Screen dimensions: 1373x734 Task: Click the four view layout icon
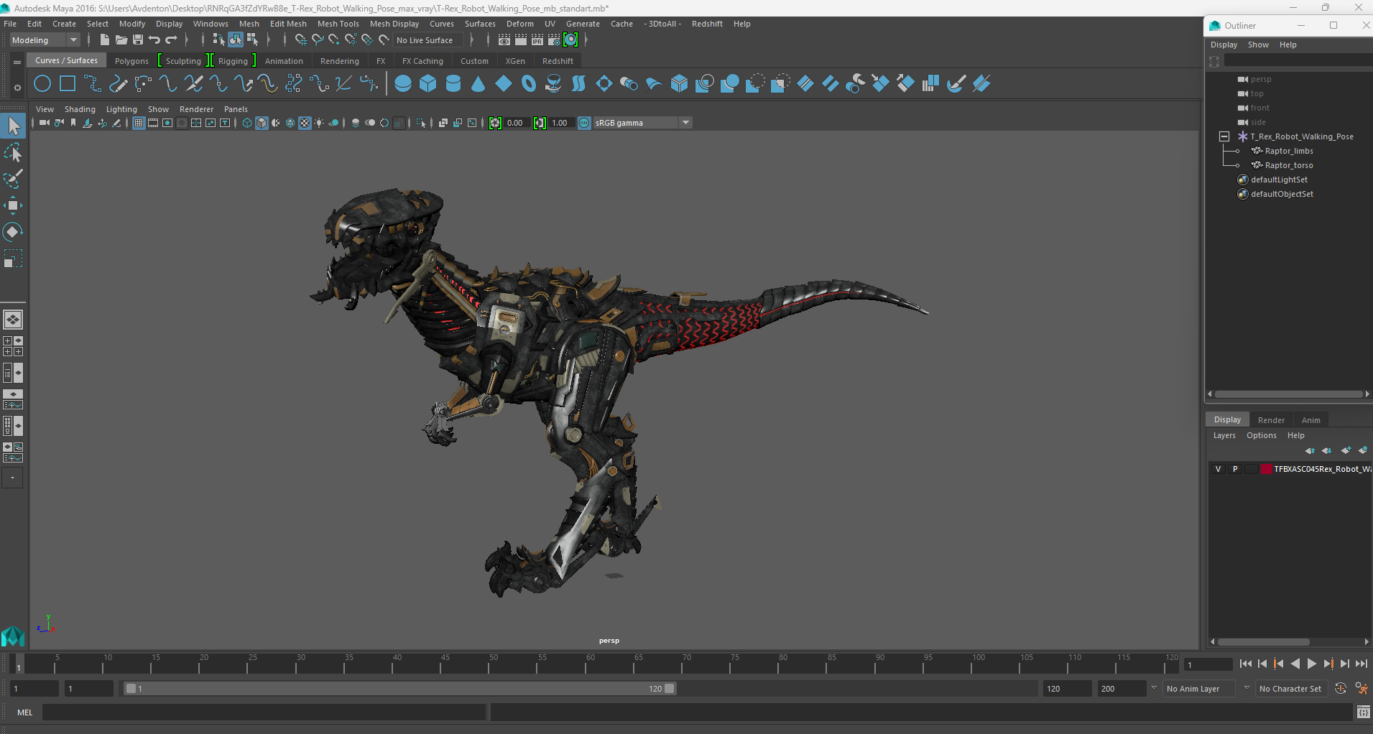tap(13, 346)
